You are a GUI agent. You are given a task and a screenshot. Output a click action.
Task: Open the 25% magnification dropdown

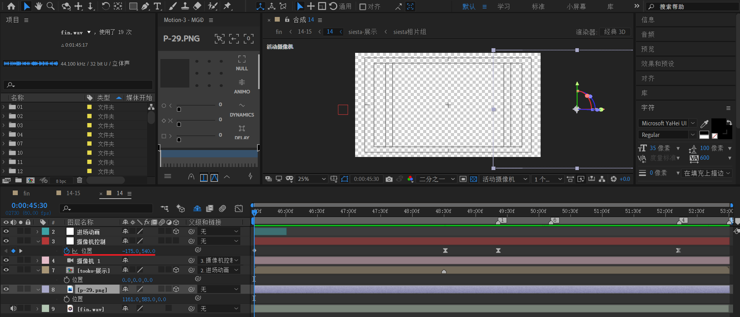coord(311,179)
